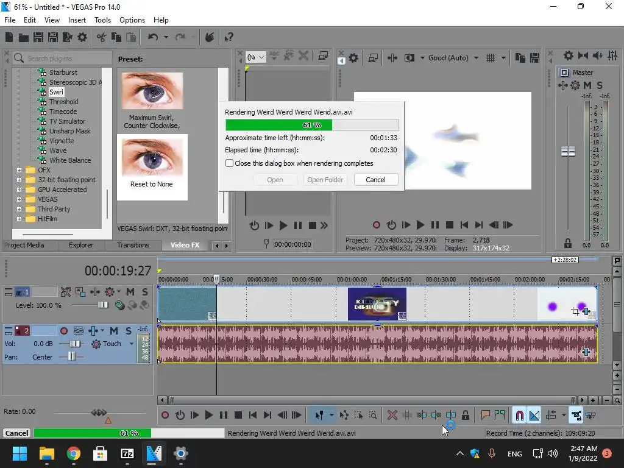
Task: Open the Options menu
Action: [132, 20]
